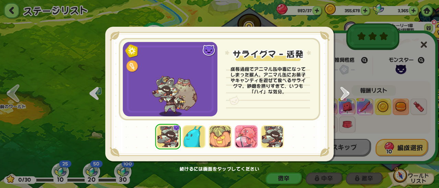Select the blue slime monster thumbnail

coord(194,137)
